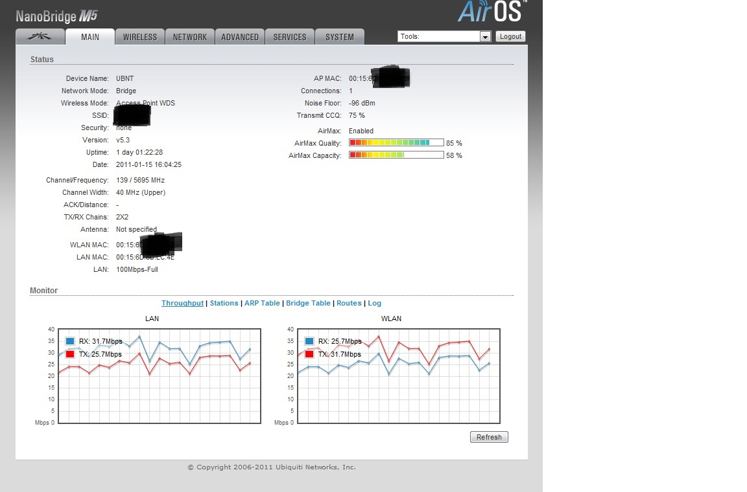Select the AirMax Enabled status text

[x=361, y=131]
